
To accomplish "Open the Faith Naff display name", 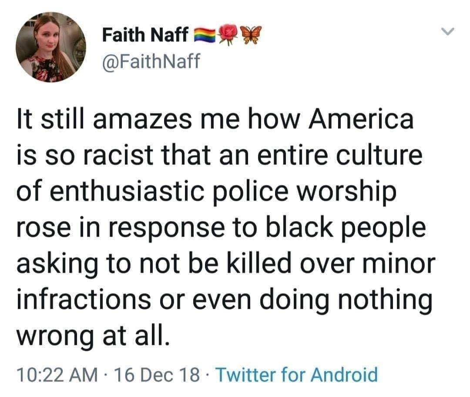I will (x=145, y=35).
